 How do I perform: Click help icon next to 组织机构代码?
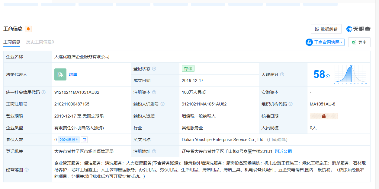[291, 104]
